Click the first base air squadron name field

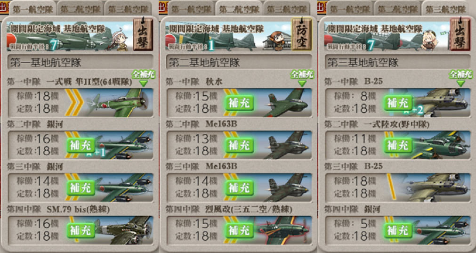[81, 62]
